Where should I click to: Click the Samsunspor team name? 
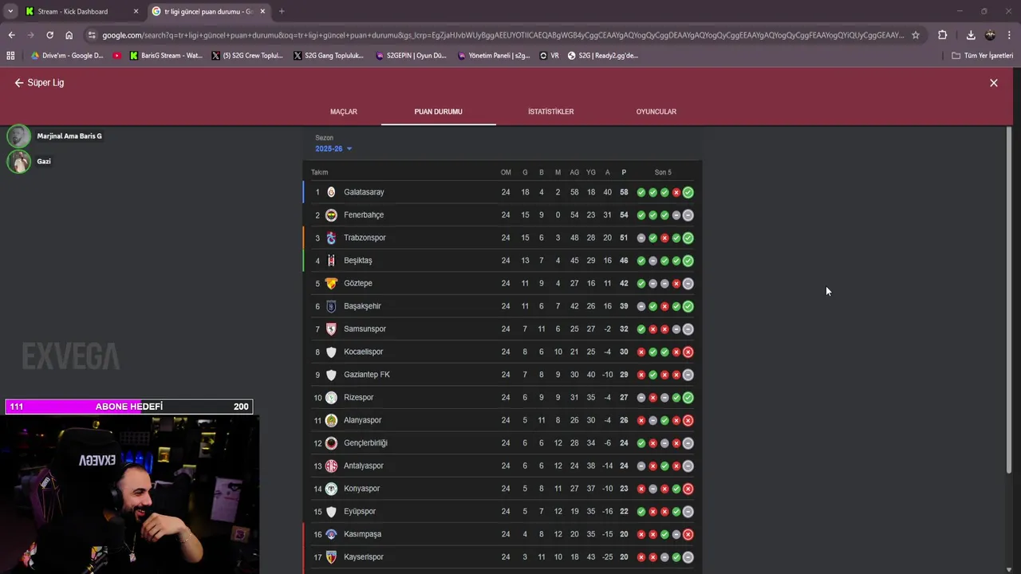pos(365,329)
